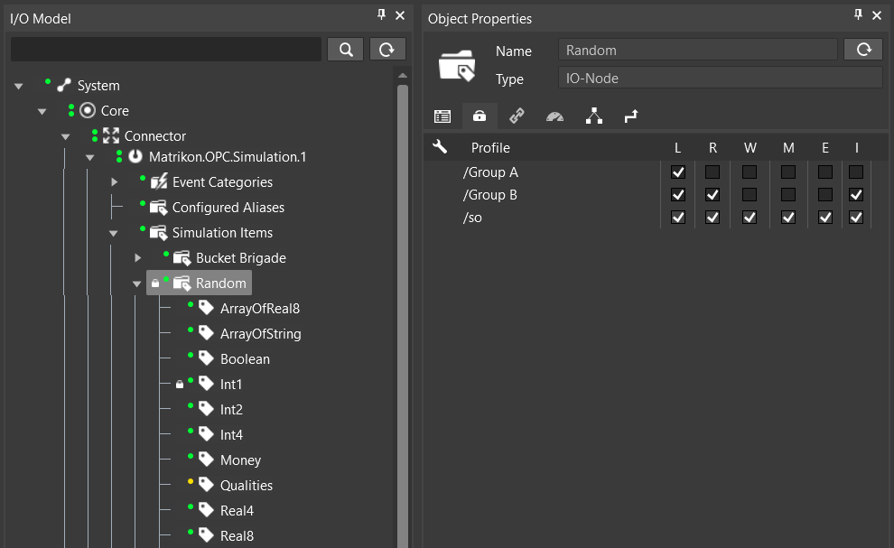Open the gauge performance tab
This screenshot has width=894, height=548.
tap(554, 116)
